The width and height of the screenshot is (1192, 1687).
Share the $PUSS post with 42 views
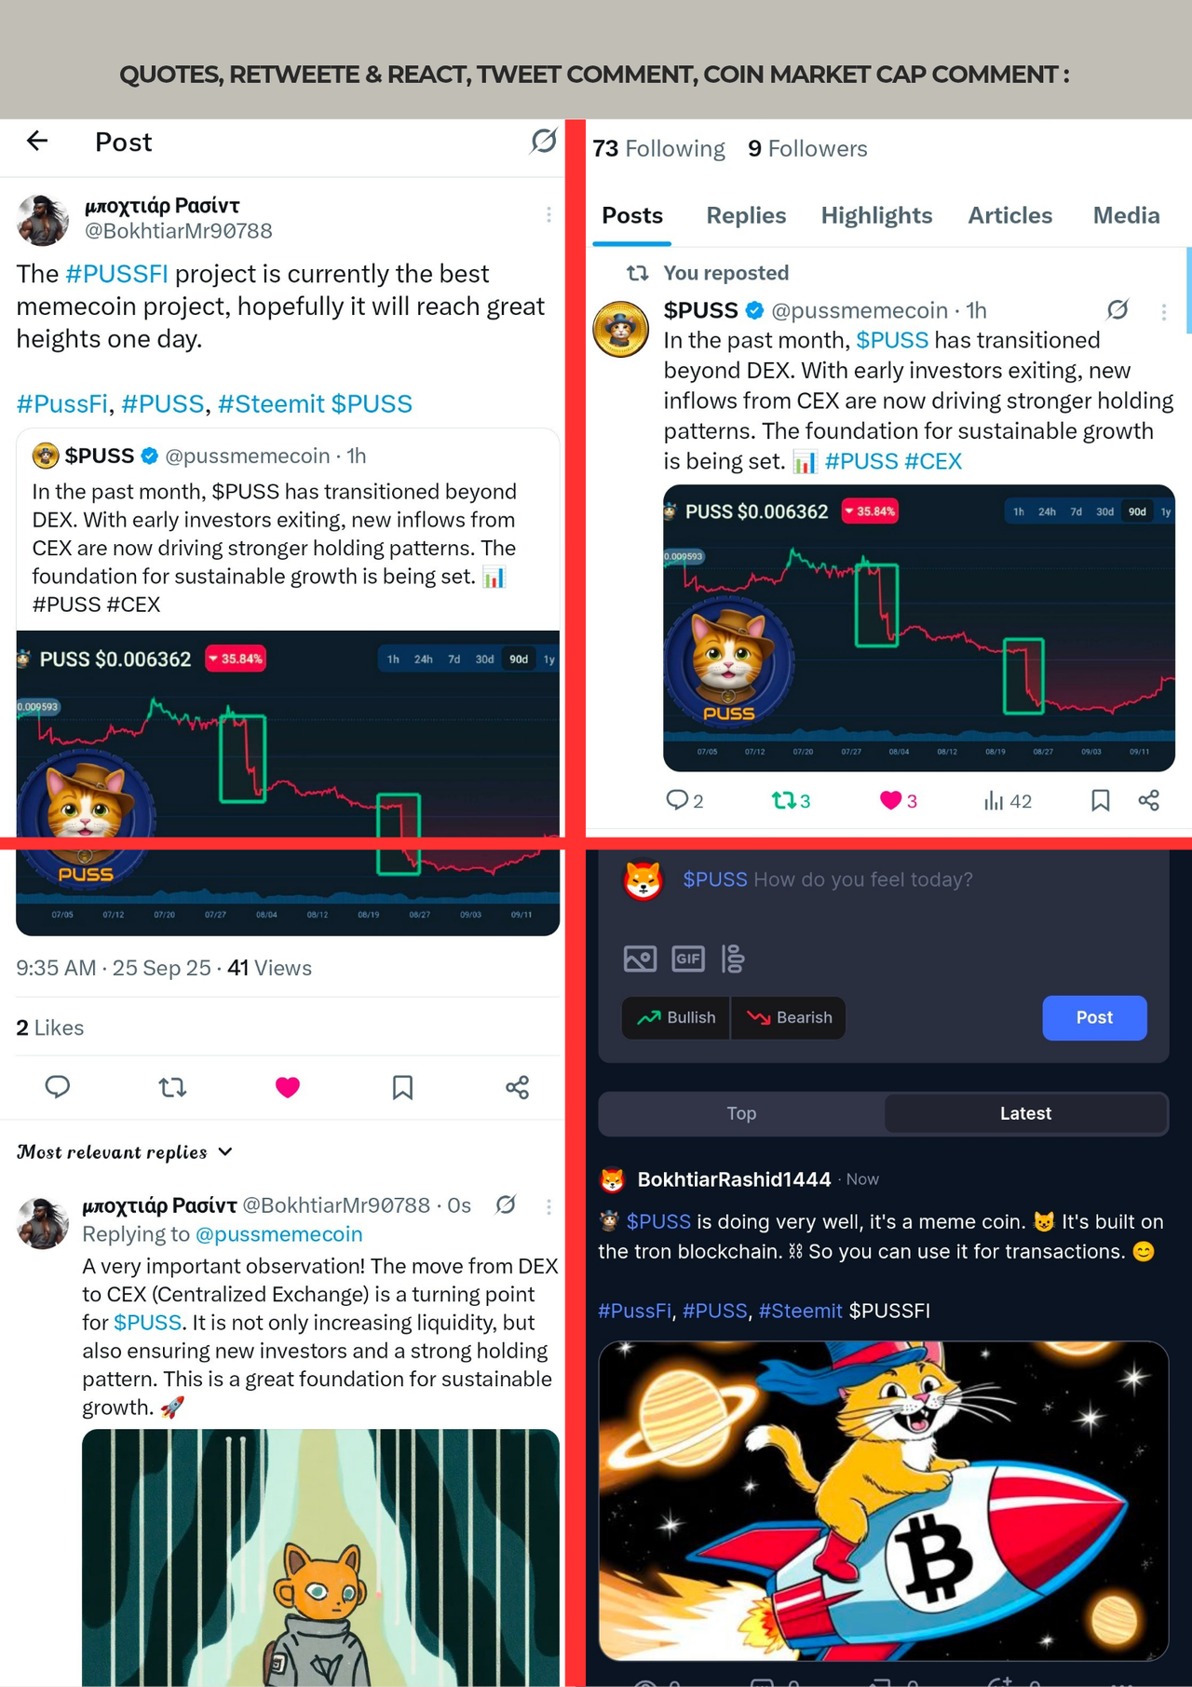pos(1149,800)
